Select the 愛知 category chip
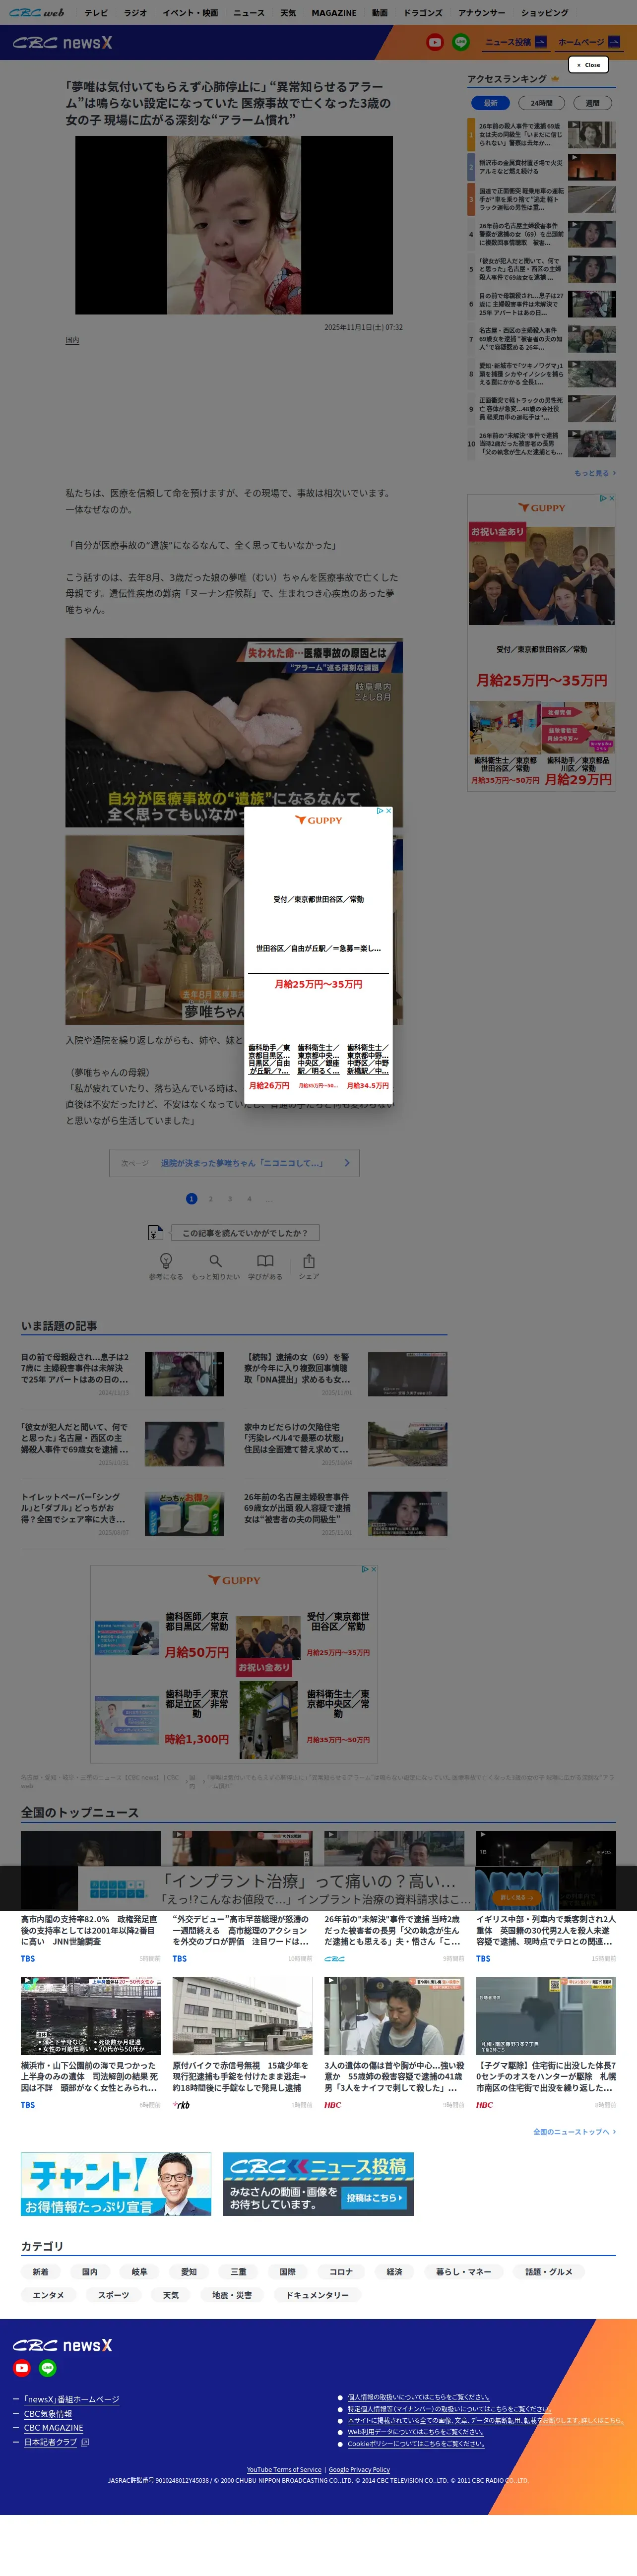637x2576 pixels. click(189, 2272)
